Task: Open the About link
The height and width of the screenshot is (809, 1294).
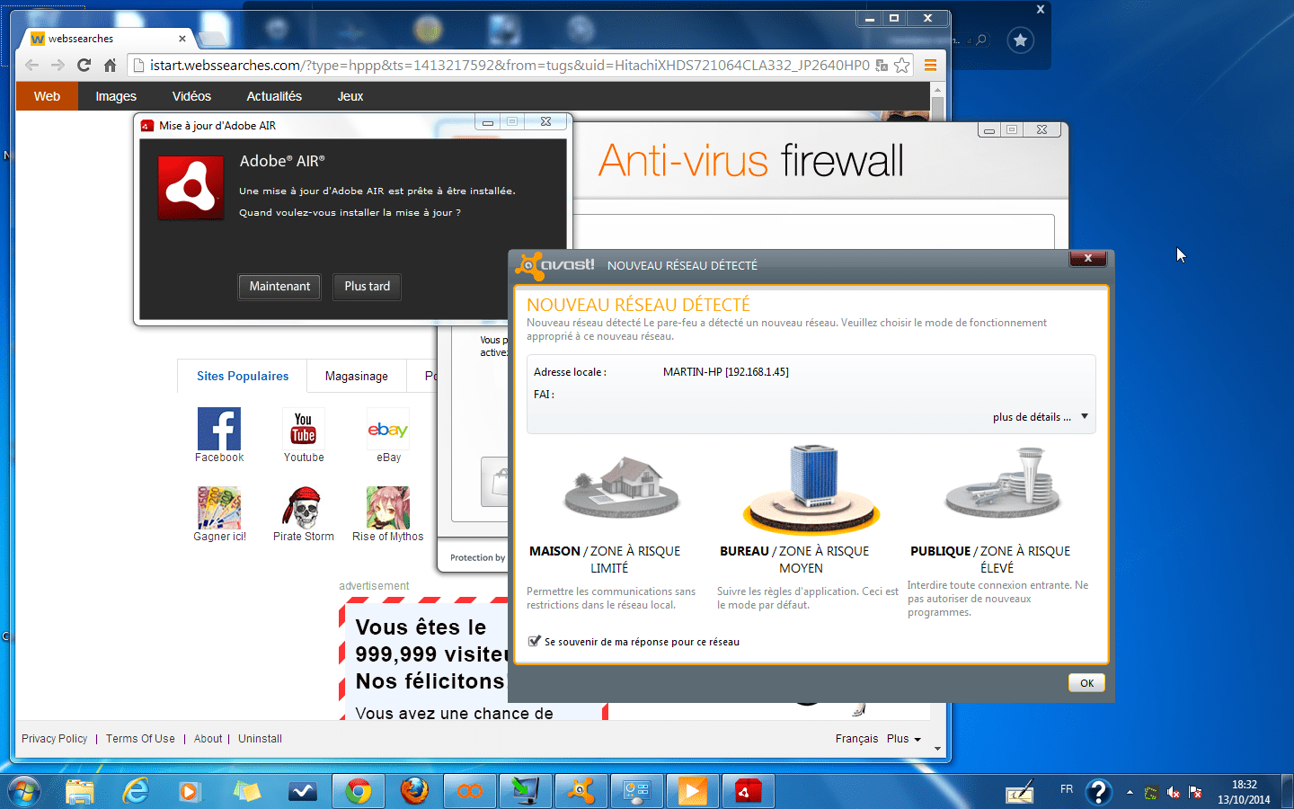Action: pyautogui.click(x=208, y=739)
